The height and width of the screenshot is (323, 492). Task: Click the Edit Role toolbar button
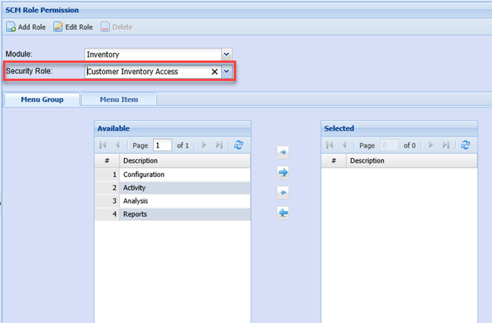click(x=73, y=27)
